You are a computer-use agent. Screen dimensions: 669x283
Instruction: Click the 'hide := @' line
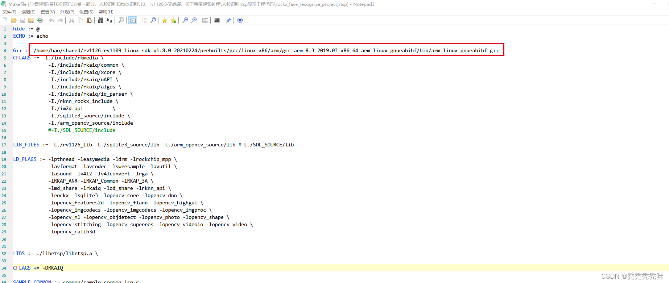click(x=26, y=29)
